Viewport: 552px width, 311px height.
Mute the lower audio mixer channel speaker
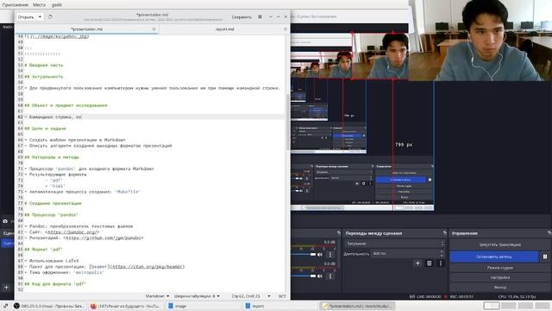320,276
